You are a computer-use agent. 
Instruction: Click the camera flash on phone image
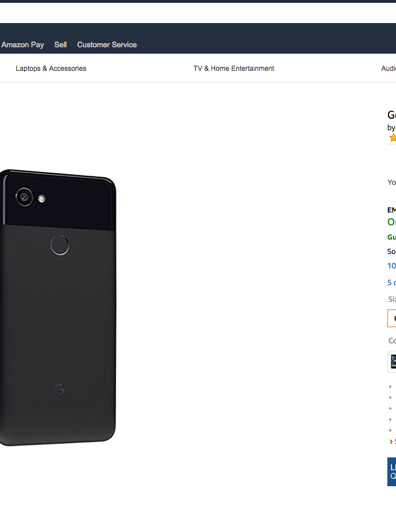[x=42, y=199]
